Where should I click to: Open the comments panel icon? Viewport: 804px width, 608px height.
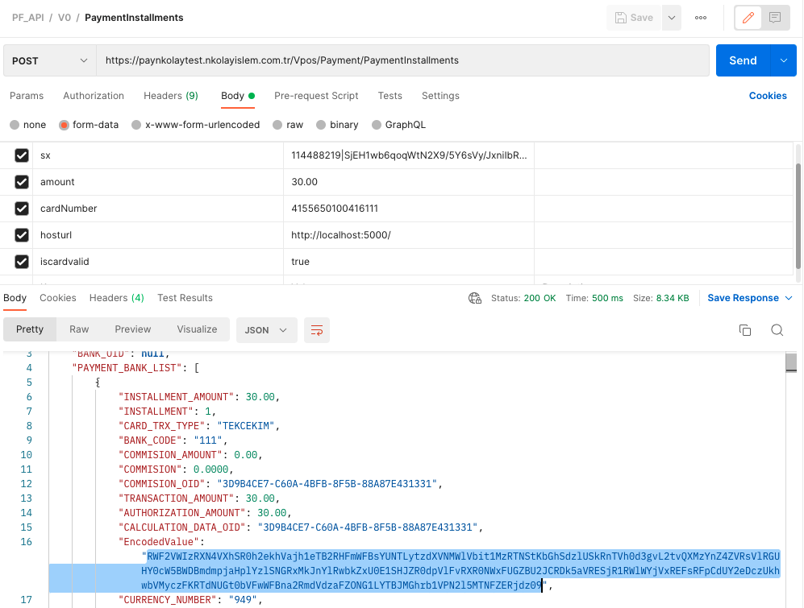775,18
